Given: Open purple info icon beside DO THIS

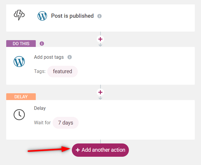Looking at the screenshot, I should pyautogui.click(x=42, y=43).
